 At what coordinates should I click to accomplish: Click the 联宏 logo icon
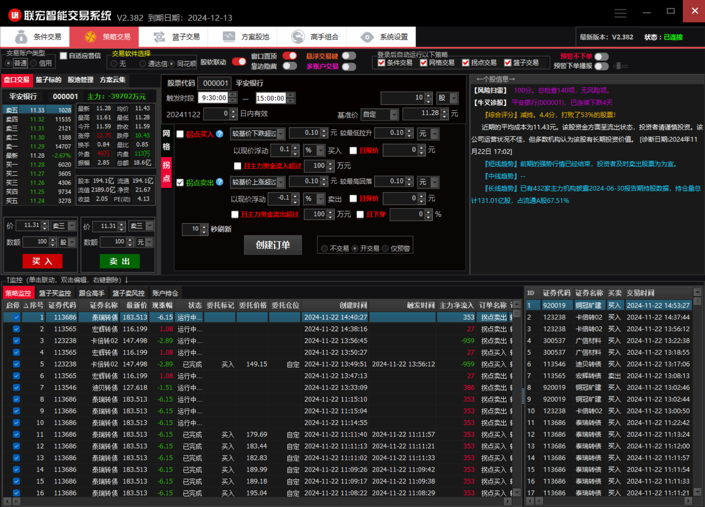click(15, 15)
